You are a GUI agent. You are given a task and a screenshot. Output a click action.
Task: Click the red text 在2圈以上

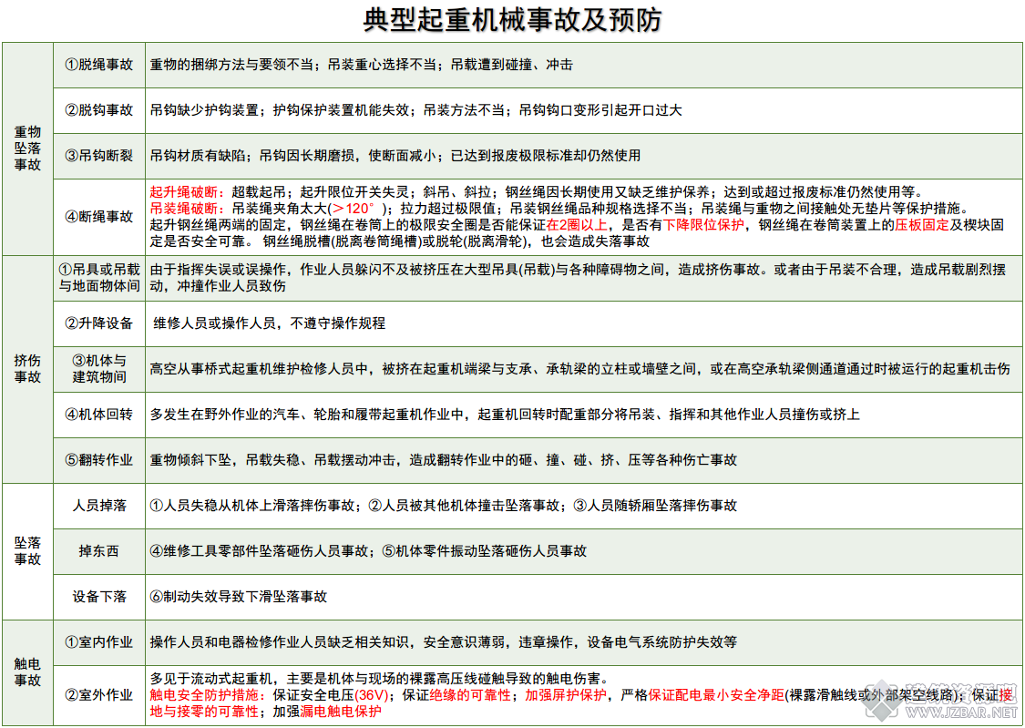pyautogui.click(x=577, y=225)
